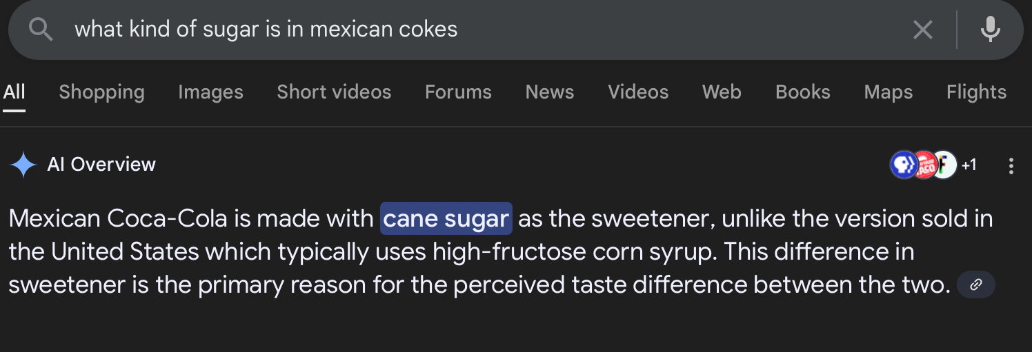Open the Maps tab

click(889, 92)
